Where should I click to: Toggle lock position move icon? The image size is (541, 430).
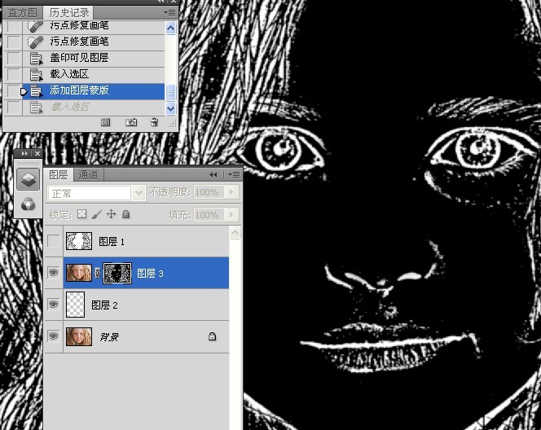[111, 214]
